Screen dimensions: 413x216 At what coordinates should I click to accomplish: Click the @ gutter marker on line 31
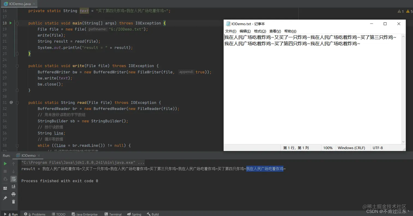pyautogui.click(x=11, y=102)
